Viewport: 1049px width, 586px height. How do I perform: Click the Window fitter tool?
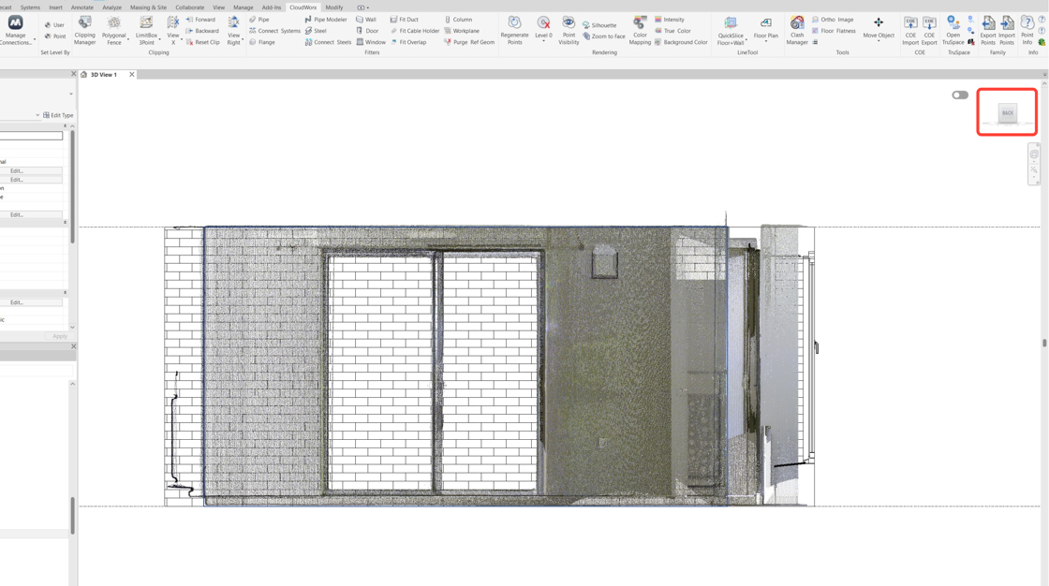pyautogui.click(x=371, y=42)
